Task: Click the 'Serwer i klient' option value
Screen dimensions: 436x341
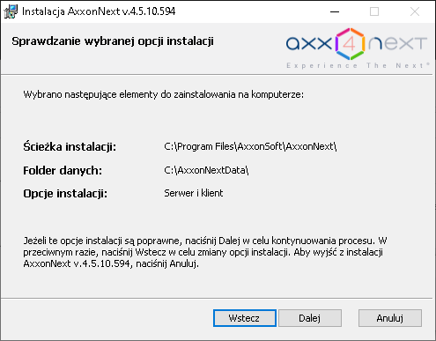Action: 194,193
